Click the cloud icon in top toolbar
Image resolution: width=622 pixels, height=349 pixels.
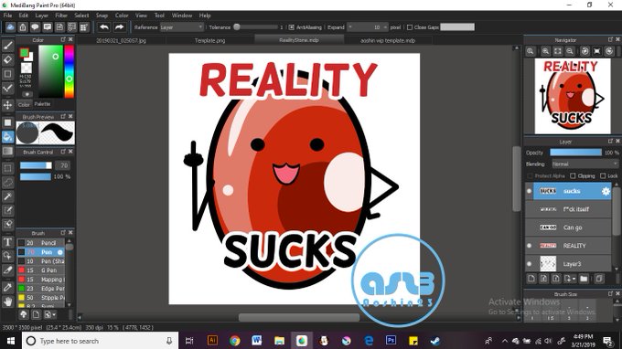pyautogui.click(x=10, y=26)
